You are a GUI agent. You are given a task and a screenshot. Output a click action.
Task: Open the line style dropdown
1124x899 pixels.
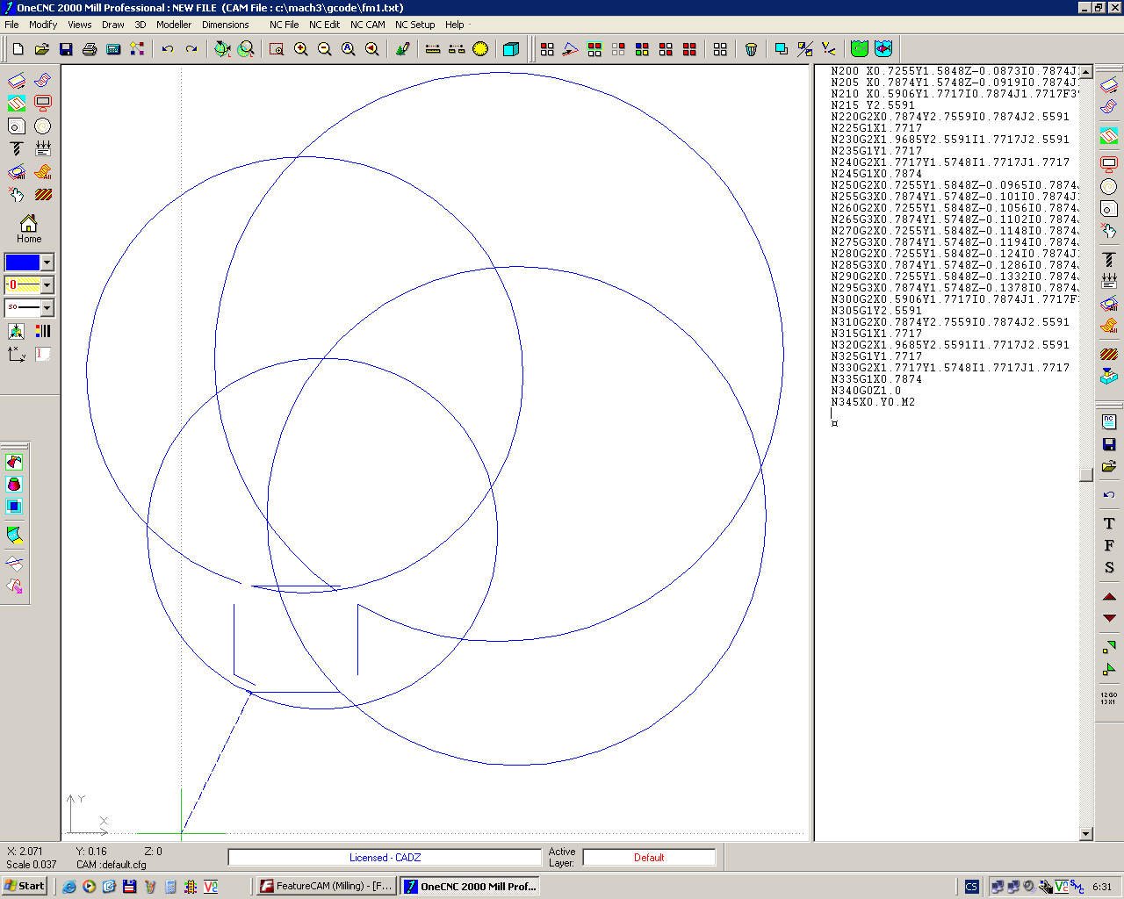47,308
